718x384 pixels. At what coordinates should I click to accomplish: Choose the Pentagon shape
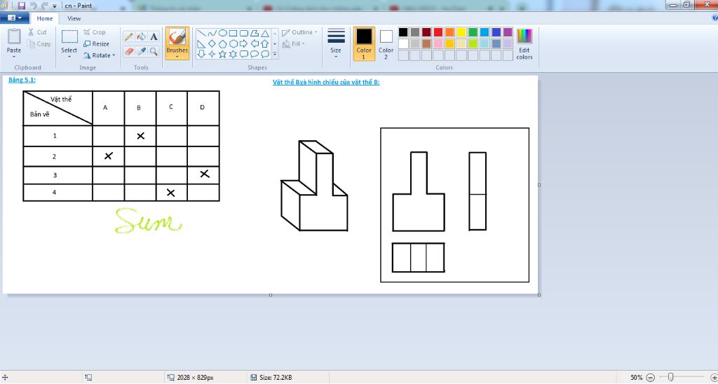(x=222, y=44)
